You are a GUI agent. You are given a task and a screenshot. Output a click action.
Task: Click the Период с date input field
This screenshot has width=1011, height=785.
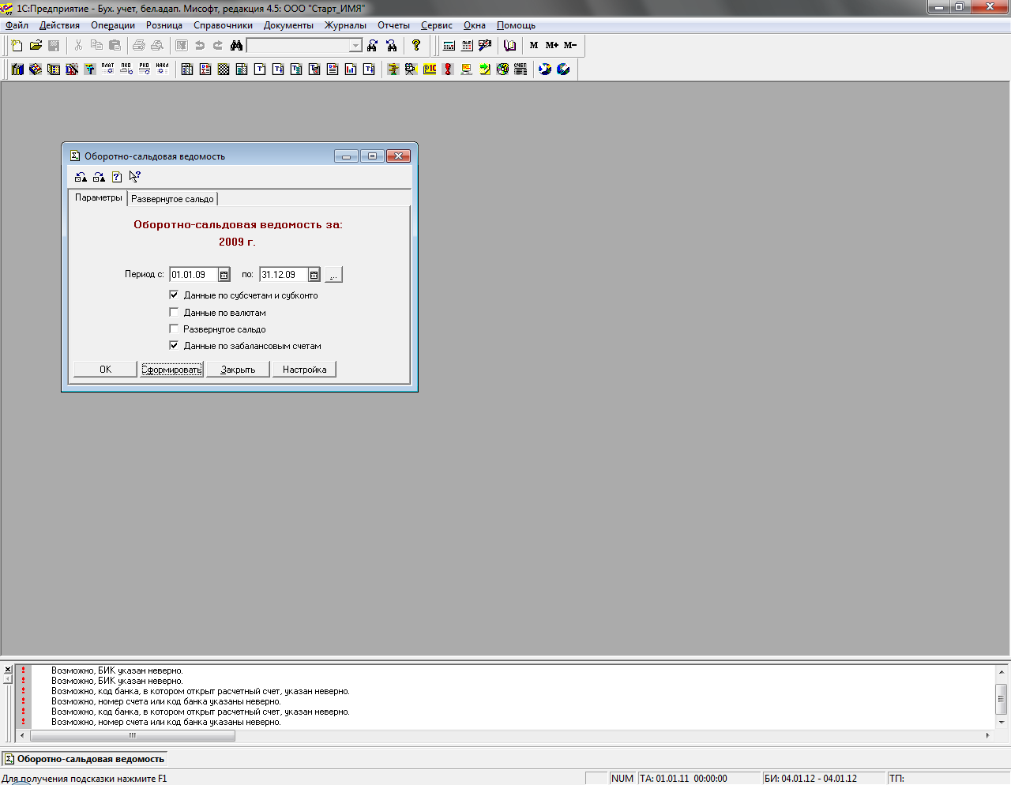click(x=194, y=275)
